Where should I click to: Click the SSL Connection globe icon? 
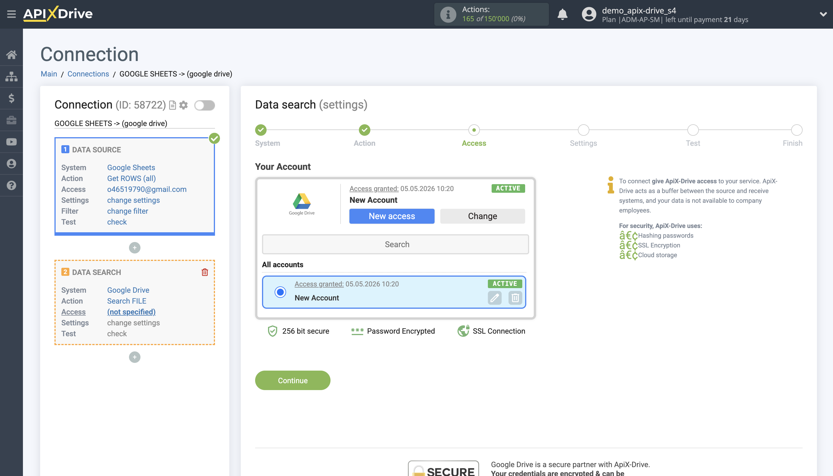(x=463, y=331)
